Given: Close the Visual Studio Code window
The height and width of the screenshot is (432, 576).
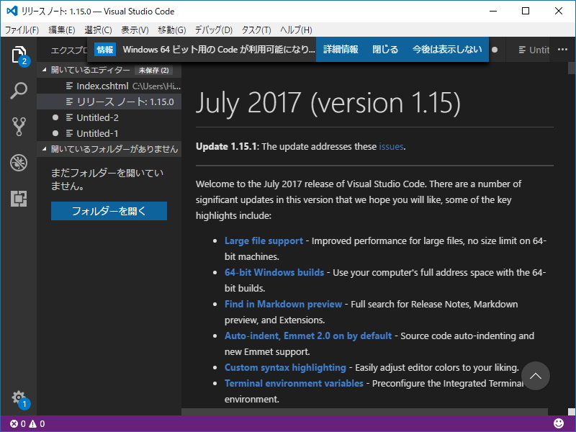Looking at the screenshot, I should point(559,11).
